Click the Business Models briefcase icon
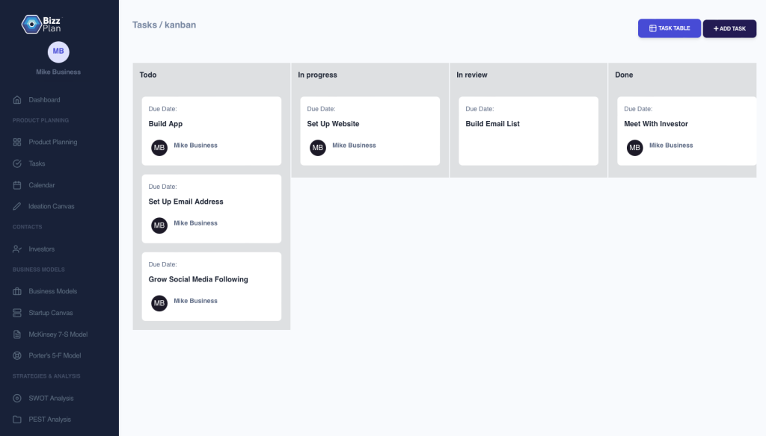 17,291
